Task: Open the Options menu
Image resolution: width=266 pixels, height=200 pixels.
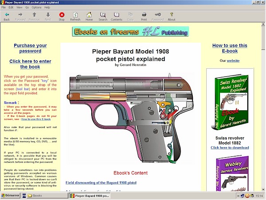Action: click(36, 8)
